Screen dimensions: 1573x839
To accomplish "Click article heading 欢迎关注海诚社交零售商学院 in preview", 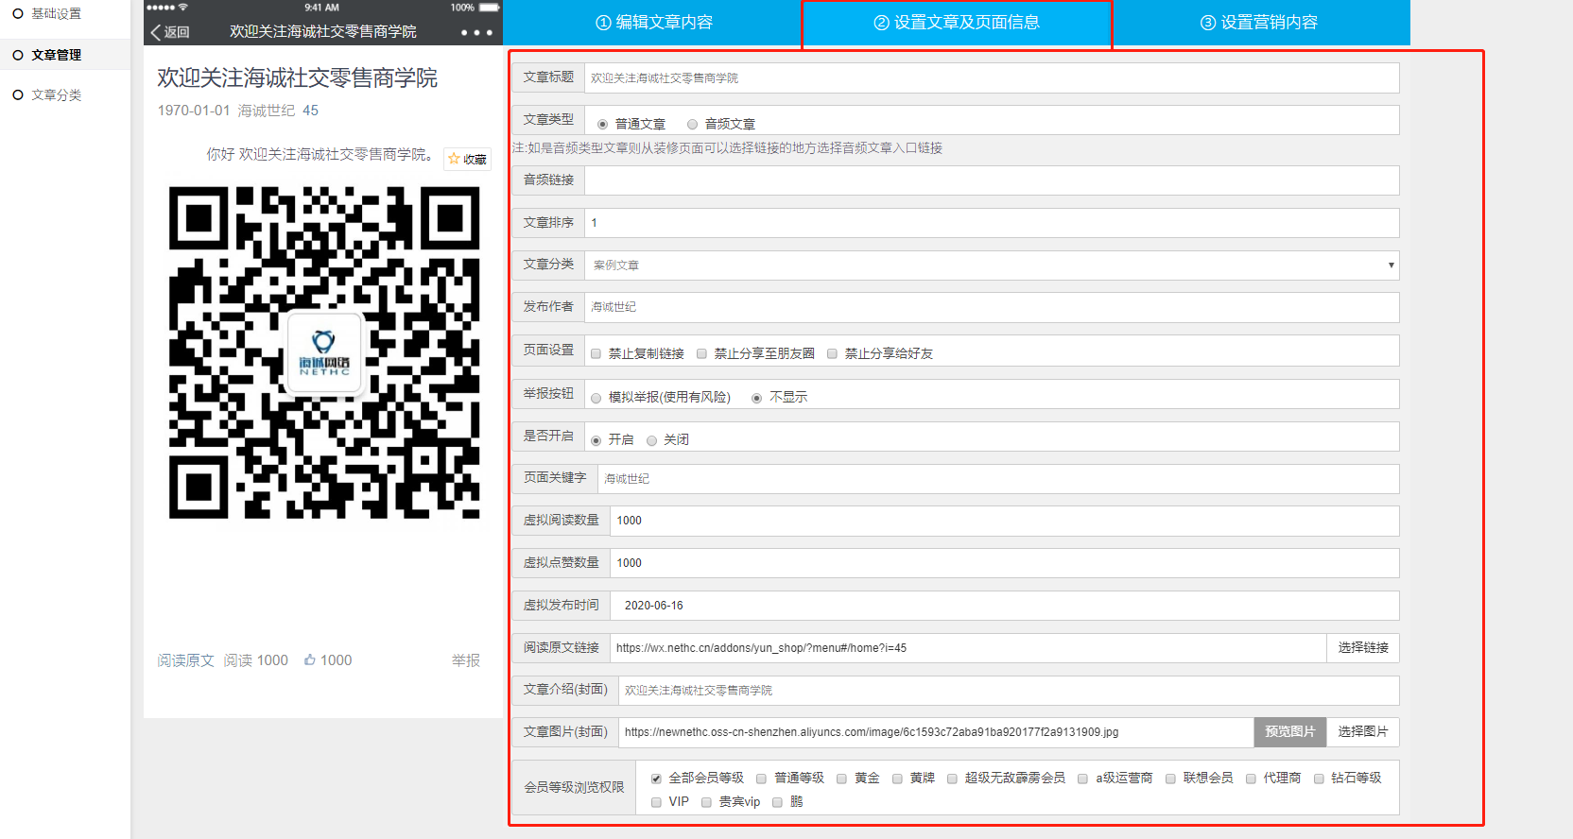I will [x=297, y=77].
